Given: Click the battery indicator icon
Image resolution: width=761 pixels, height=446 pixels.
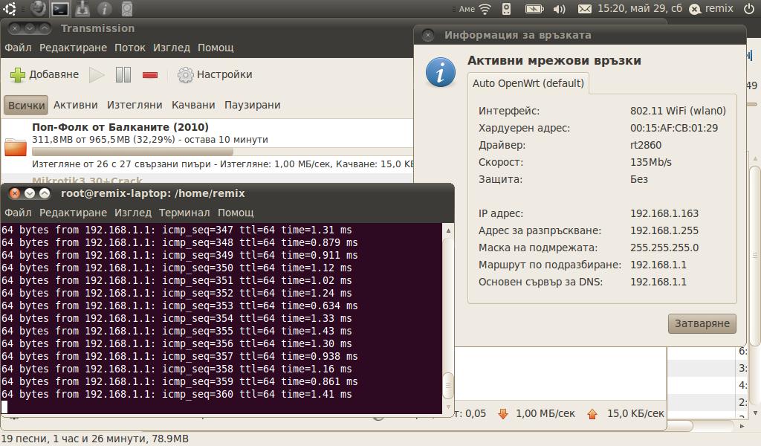Looking at the screenshot, I should (534, 9).
